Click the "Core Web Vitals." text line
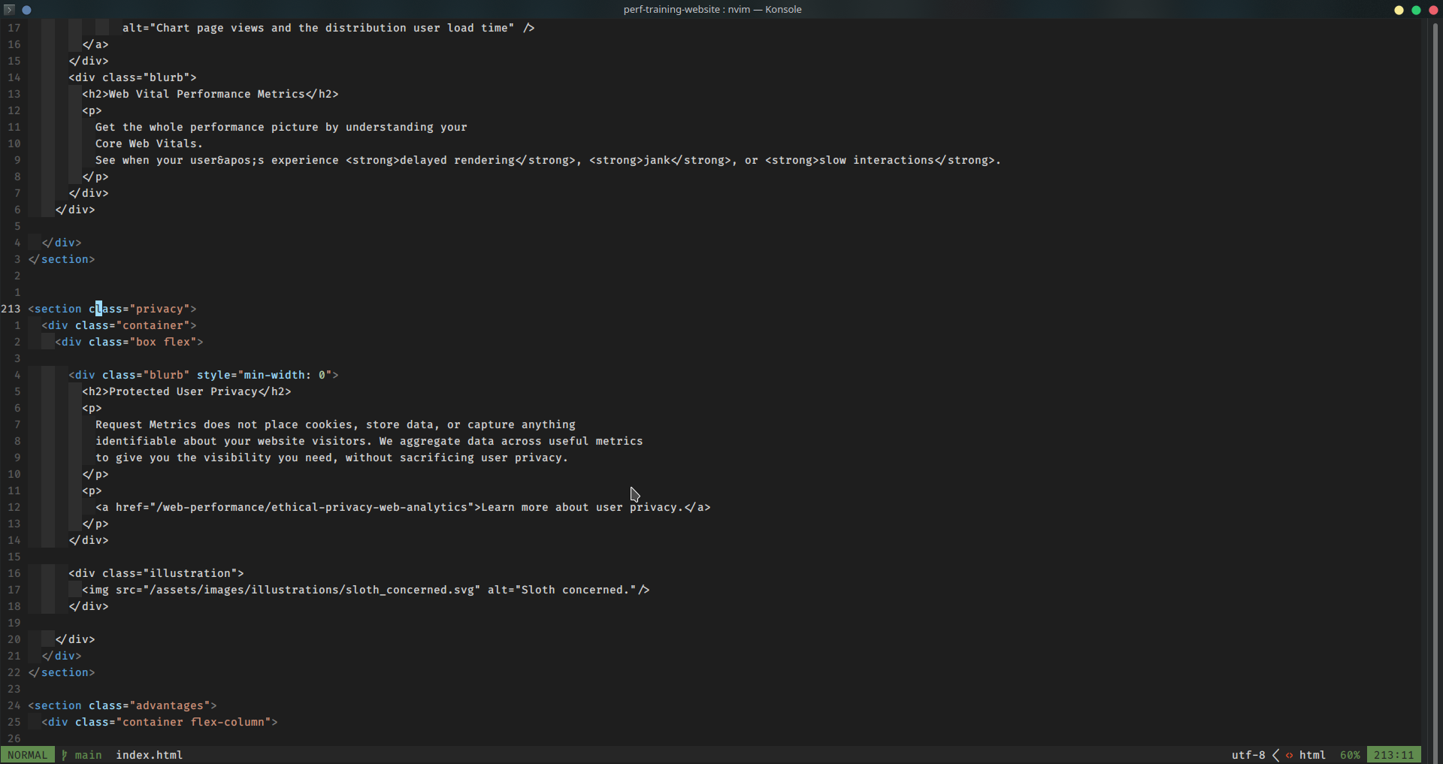 point(149,143)
